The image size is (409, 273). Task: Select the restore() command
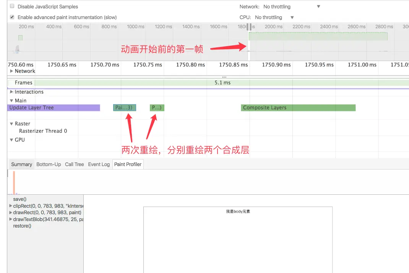click(x=22, y=226)
